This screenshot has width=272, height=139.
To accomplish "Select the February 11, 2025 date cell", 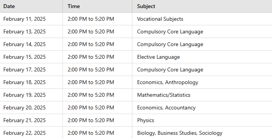I will click(31, 19).
